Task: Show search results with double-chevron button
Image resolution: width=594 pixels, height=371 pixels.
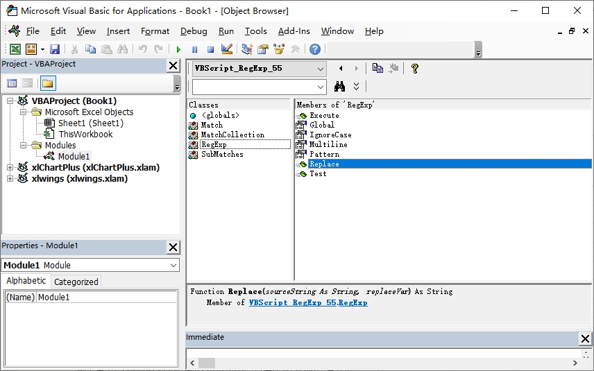Action: (x=356, y=87)
